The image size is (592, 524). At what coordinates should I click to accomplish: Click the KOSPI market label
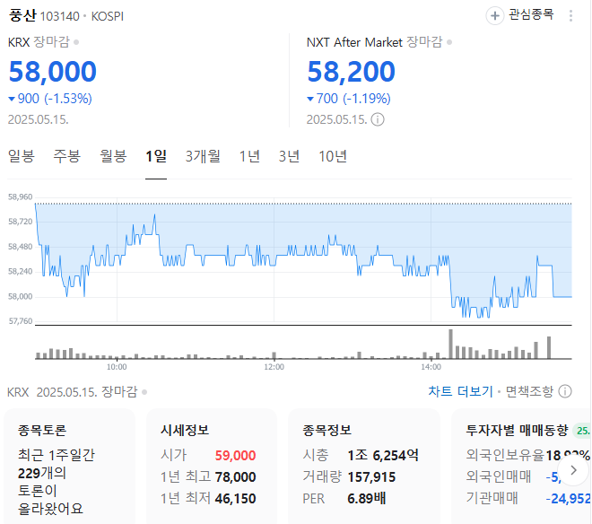(108, 17)
